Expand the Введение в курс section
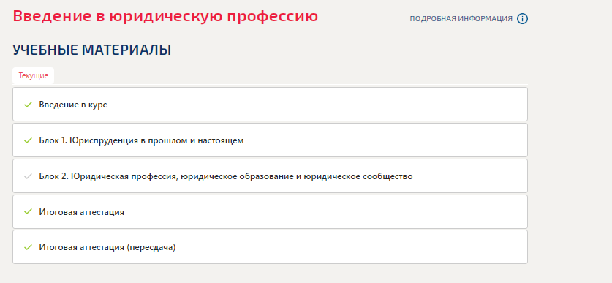The height and width of the screenshot is (283, 612). pos(270,105)
